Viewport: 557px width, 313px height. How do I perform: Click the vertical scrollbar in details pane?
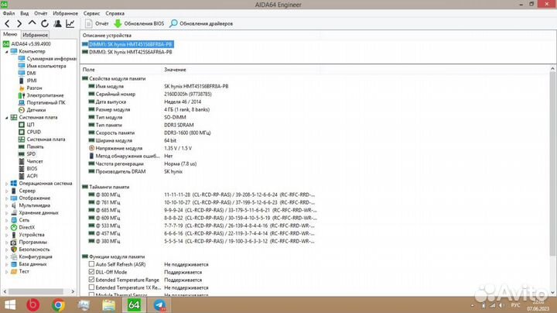[x=552, y=163]
